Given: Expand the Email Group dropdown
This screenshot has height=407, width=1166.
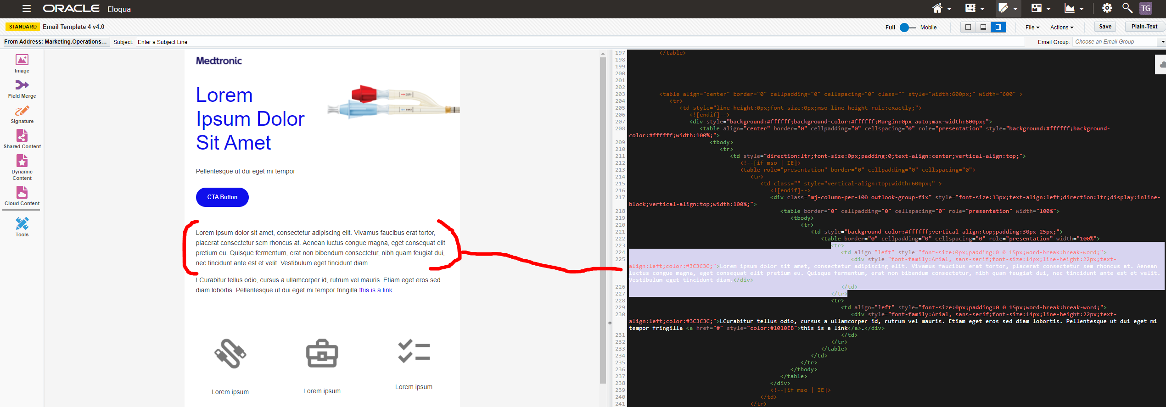Looking at the screenshot, I should pos(1162,42).
